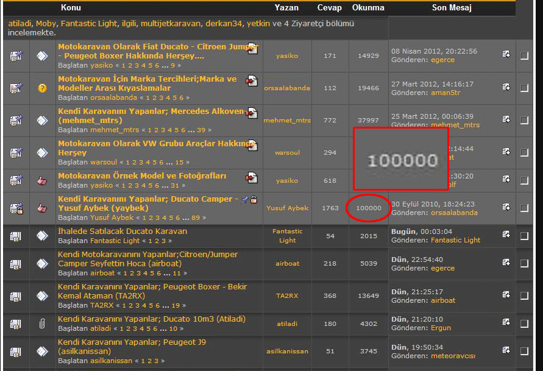Sort by the Cevap column header
The image size is (543, 371).
pos(329,8)
